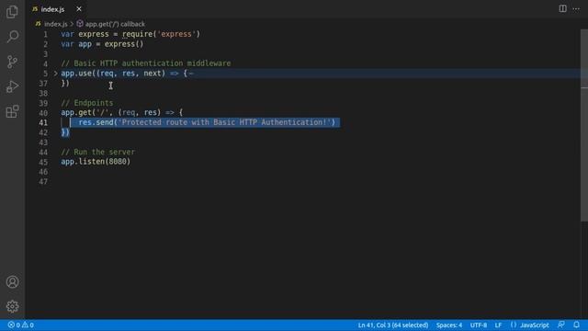Click line number 1 in gutter
Viewport: 588px width, 331px height.
pyautogui.click(x=45, y=35)
